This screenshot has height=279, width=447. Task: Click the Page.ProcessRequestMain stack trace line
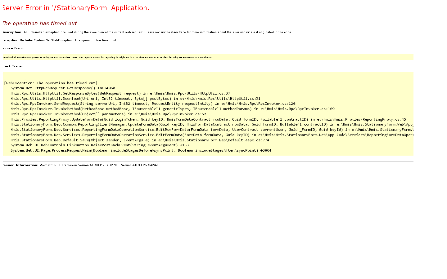pos(141,150)
